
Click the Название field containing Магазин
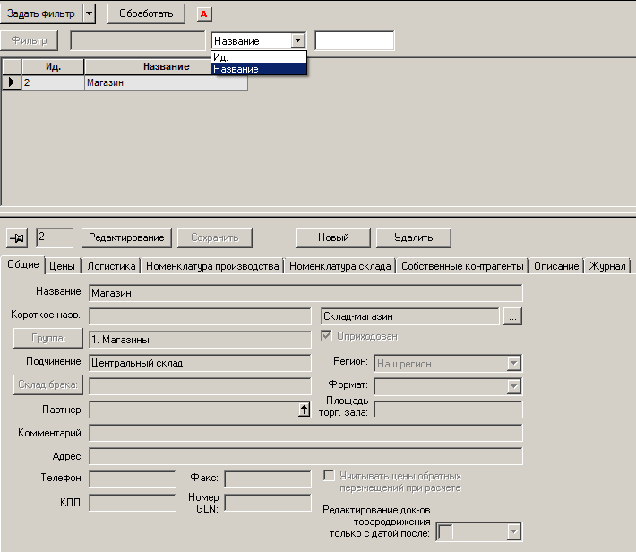tap(305, 293)
